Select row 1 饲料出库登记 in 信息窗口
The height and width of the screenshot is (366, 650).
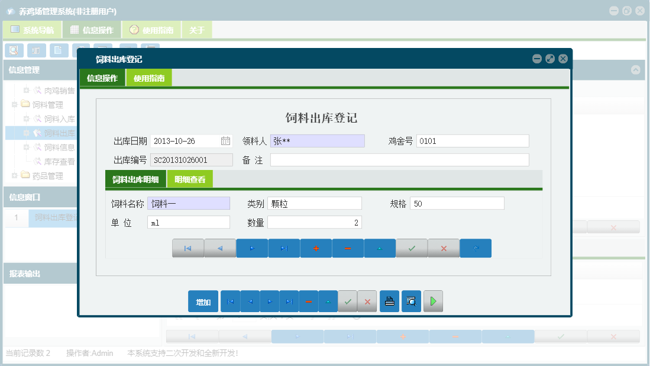click(41, 217)
